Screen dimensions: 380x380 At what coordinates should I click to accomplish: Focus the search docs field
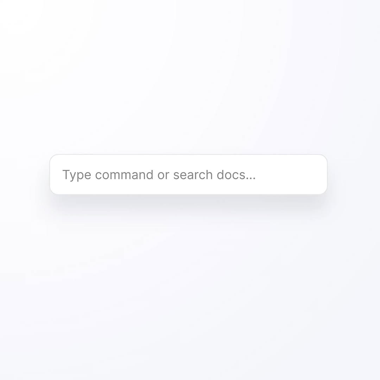[x=188, y=174]
